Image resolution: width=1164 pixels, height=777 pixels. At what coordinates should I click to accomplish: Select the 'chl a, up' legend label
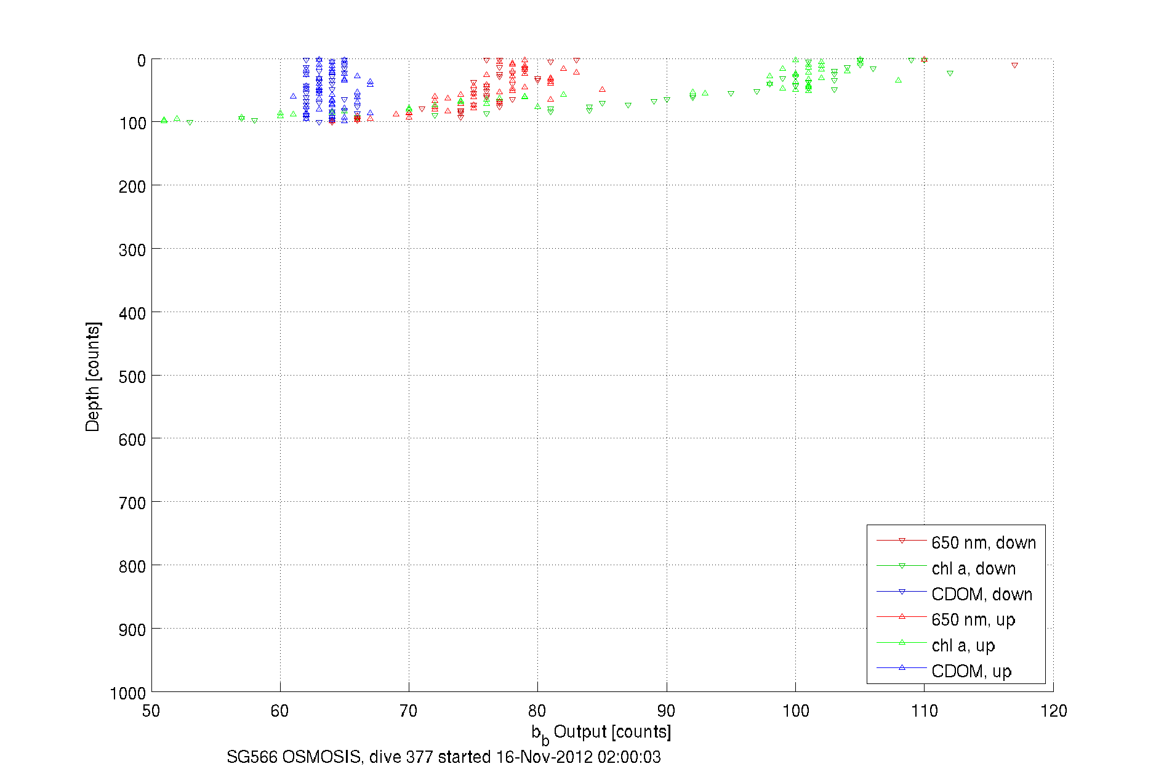(963, 645)
